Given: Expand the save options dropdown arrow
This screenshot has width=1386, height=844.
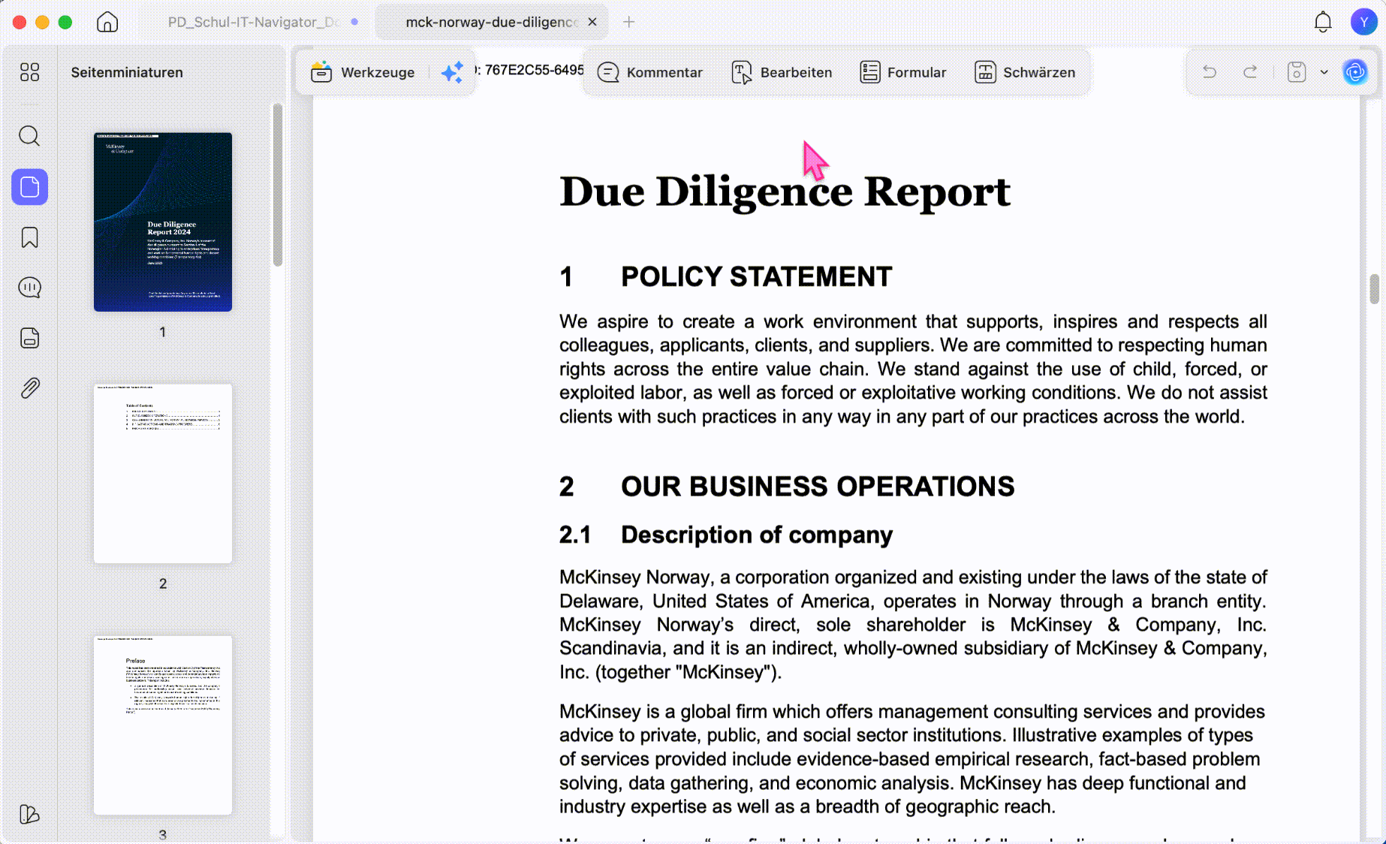Looking at the screenshot, I should (1324, 72).
